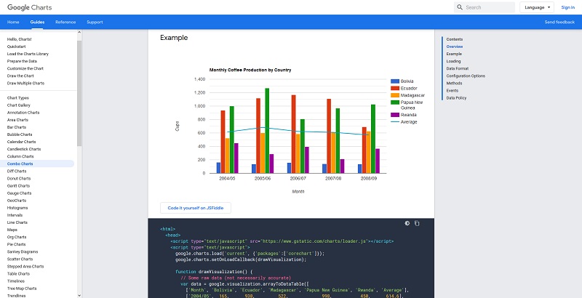Open Org Charts page

17,237
